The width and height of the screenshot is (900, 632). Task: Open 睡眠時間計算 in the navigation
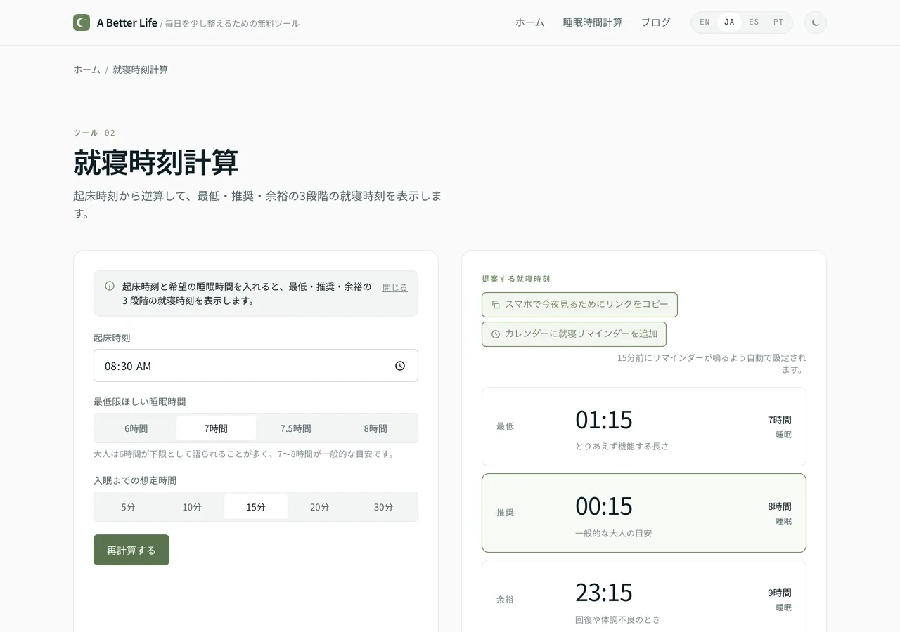click(x=593, y=22)
